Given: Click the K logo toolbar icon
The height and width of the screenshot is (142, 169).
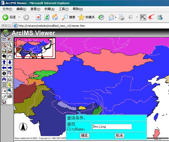Looking at the screenshot, I should click(143, 17).
